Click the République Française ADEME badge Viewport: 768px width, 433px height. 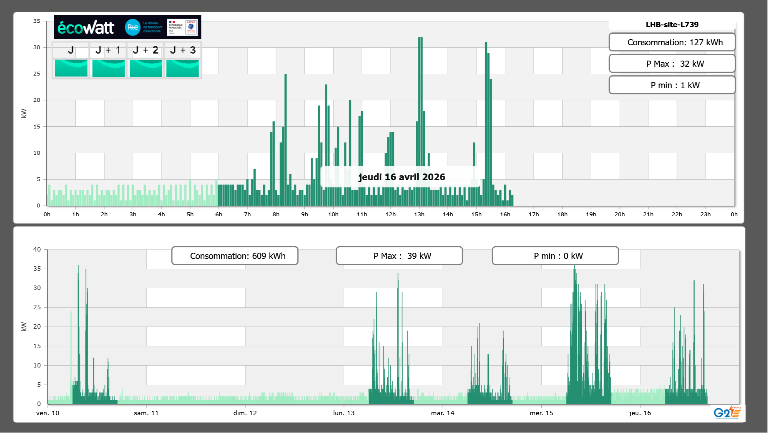pos(183,27)
